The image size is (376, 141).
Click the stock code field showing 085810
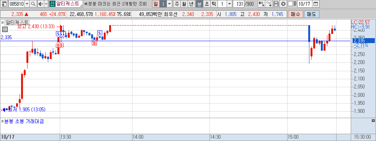point(16,4)
